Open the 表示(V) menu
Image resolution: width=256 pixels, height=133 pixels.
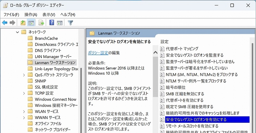(x=49, y=15)
